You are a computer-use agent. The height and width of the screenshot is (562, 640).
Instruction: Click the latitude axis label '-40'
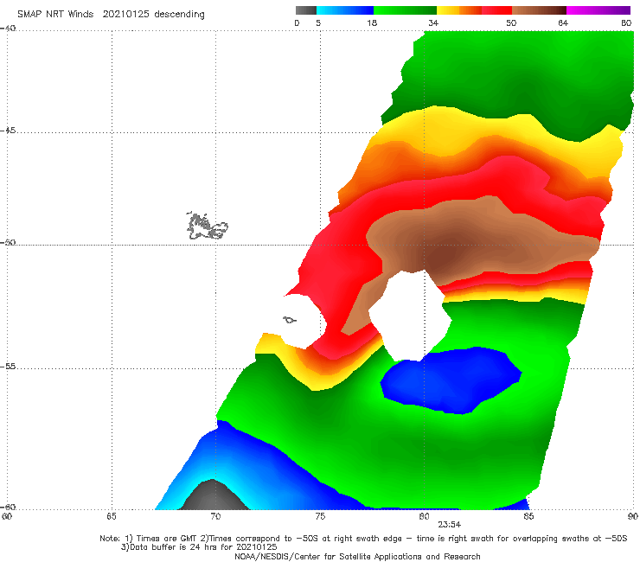[x=8, y=29]
